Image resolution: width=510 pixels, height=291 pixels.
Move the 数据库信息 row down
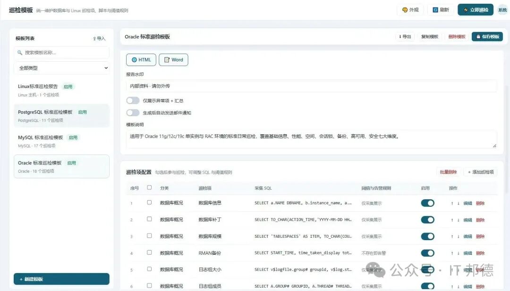click(x=458, y=203)
